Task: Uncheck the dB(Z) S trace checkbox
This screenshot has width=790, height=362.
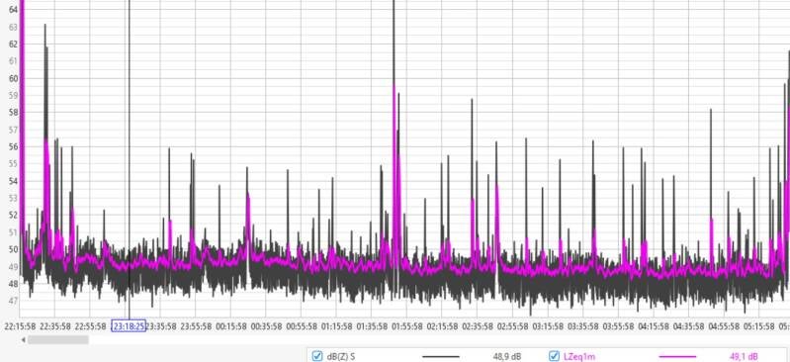Action: tap(317, 356)
